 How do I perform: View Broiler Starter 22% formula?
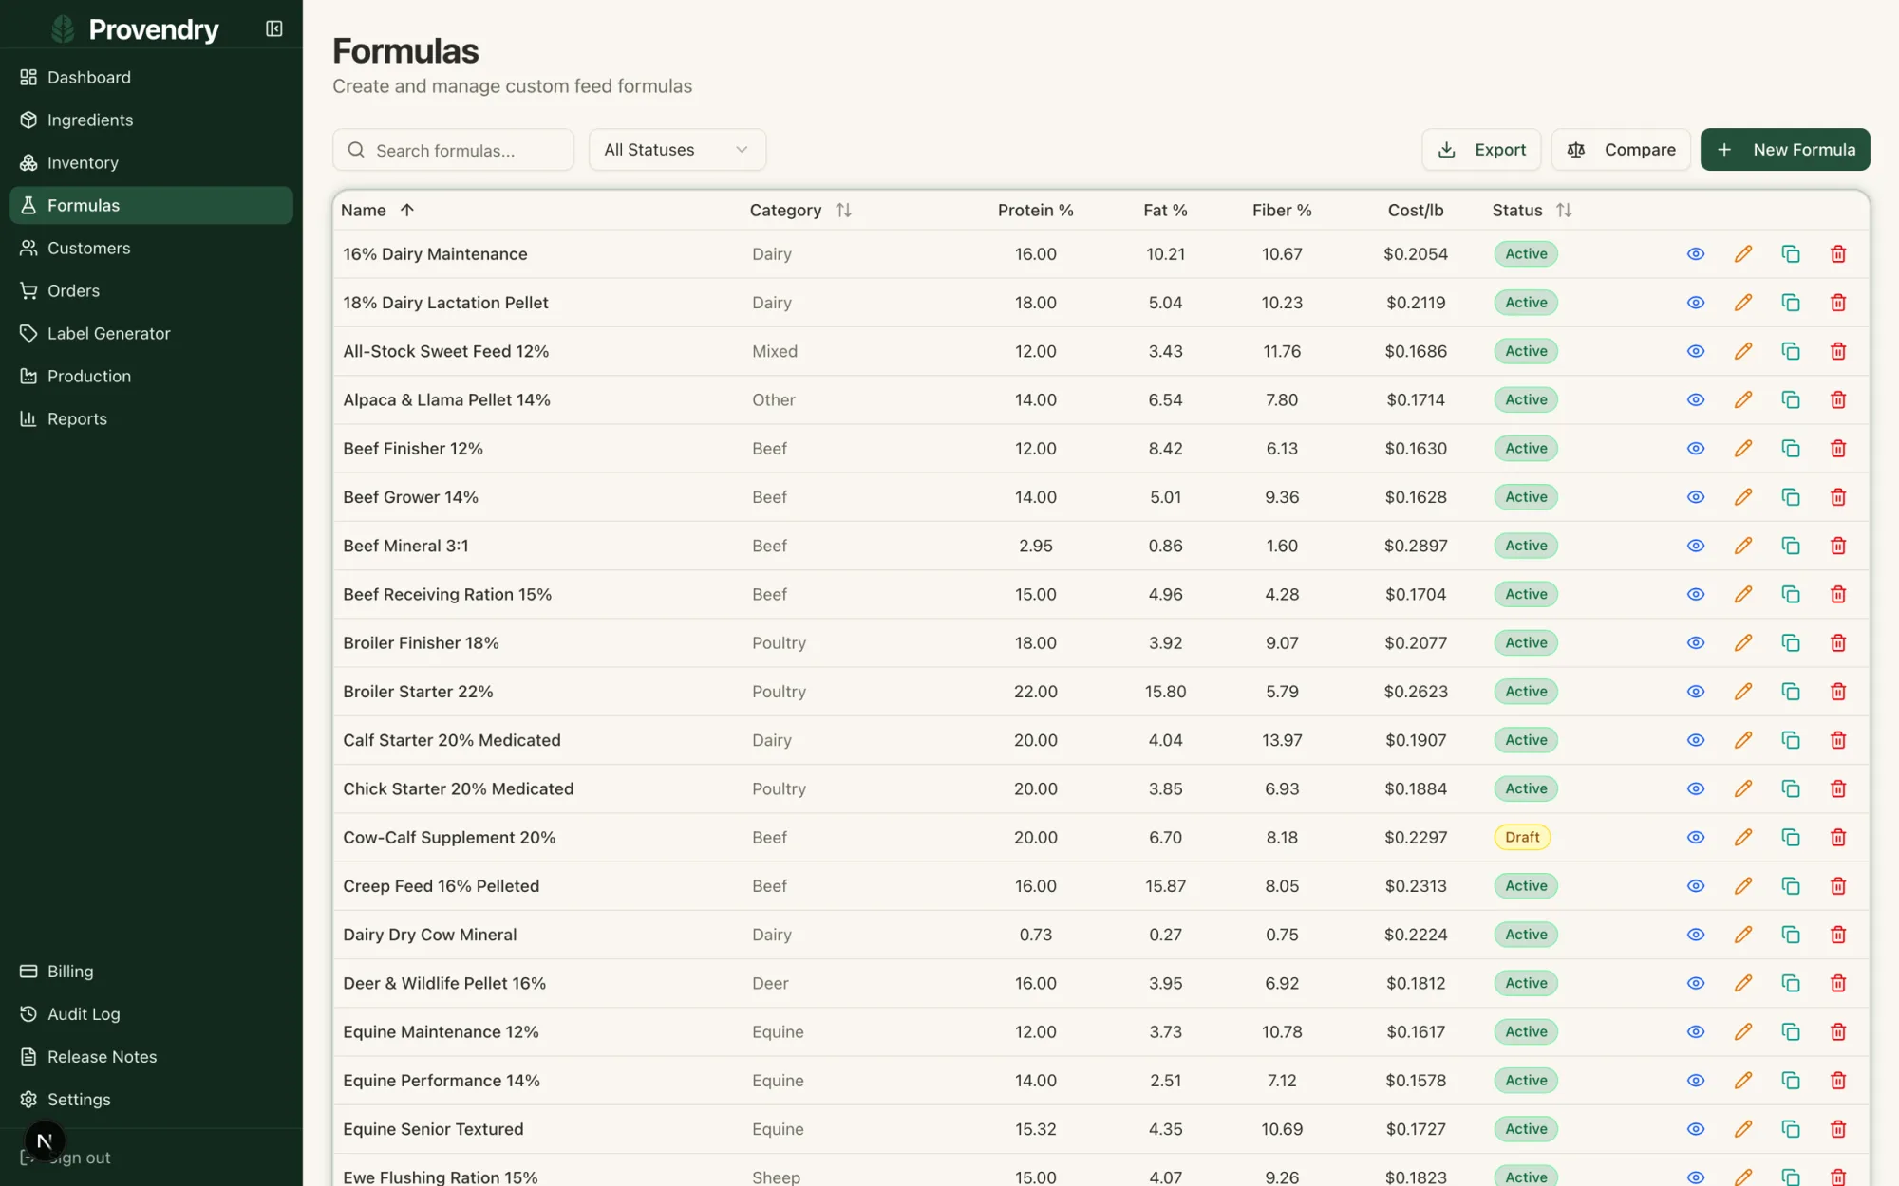tap(1696, 692)
